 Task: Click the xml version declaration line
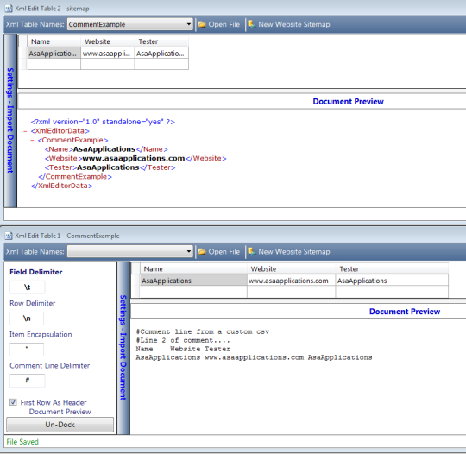[x=103, y=122]
